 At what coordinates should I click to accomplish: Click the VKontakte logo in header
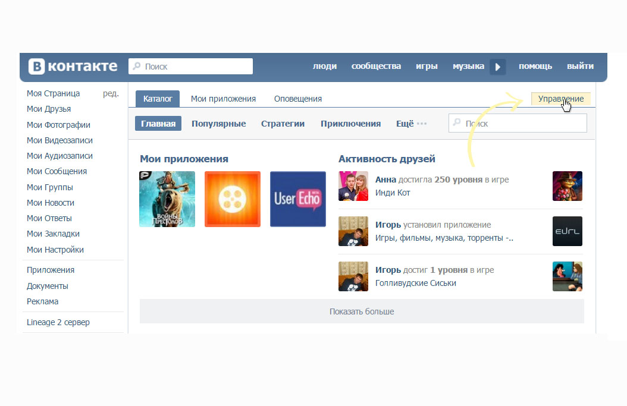coord(74,66)
